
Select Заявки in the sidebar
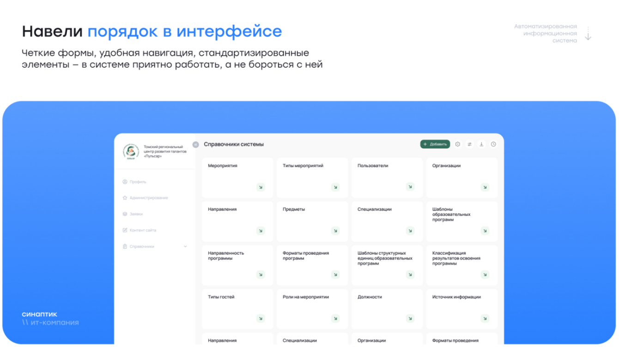tap(133, 214)
